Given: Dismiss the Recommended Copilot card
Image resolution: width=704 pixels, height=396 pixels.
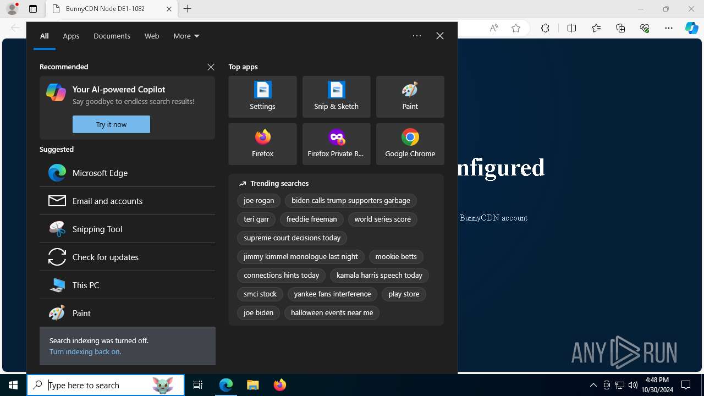Looking at the screenshot, I should [211, 67].
